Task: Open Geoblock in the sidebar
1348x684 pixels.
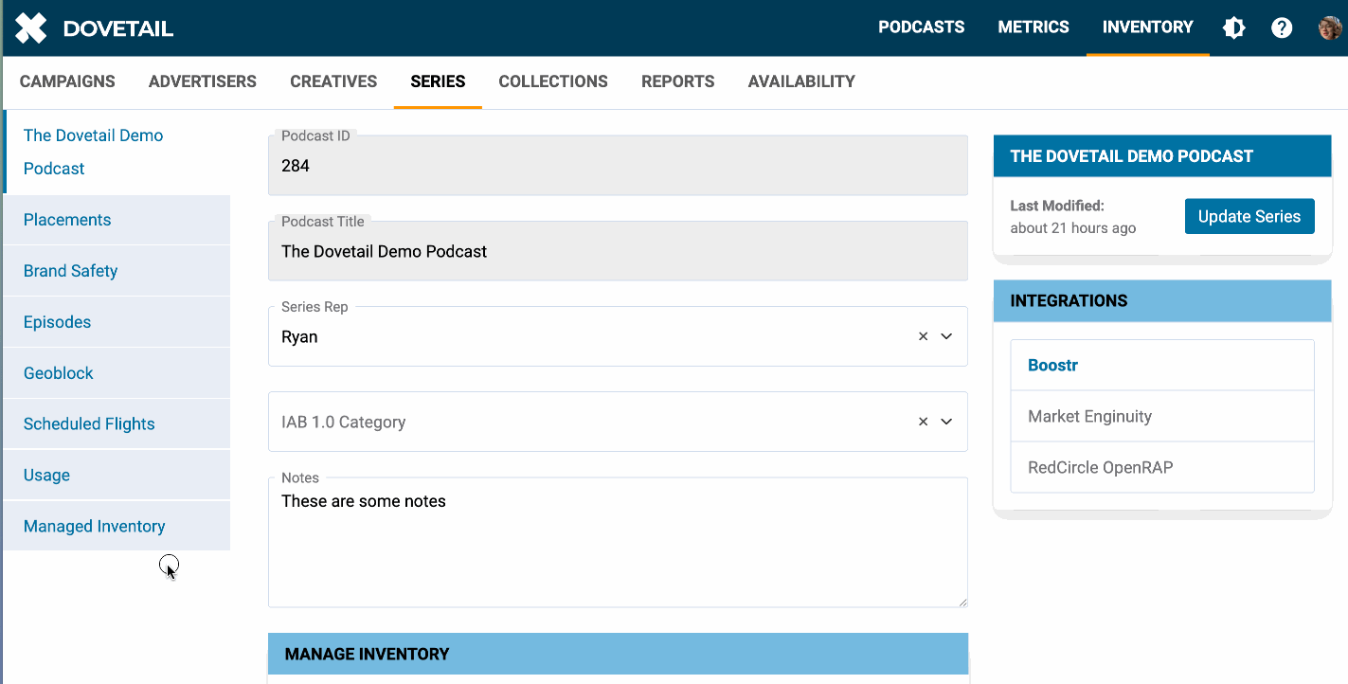Action: pos(117,373)
